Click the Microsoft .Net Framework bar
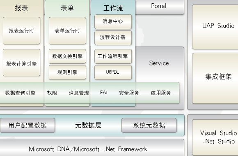The image size is (238, 156). coord(92,147)
